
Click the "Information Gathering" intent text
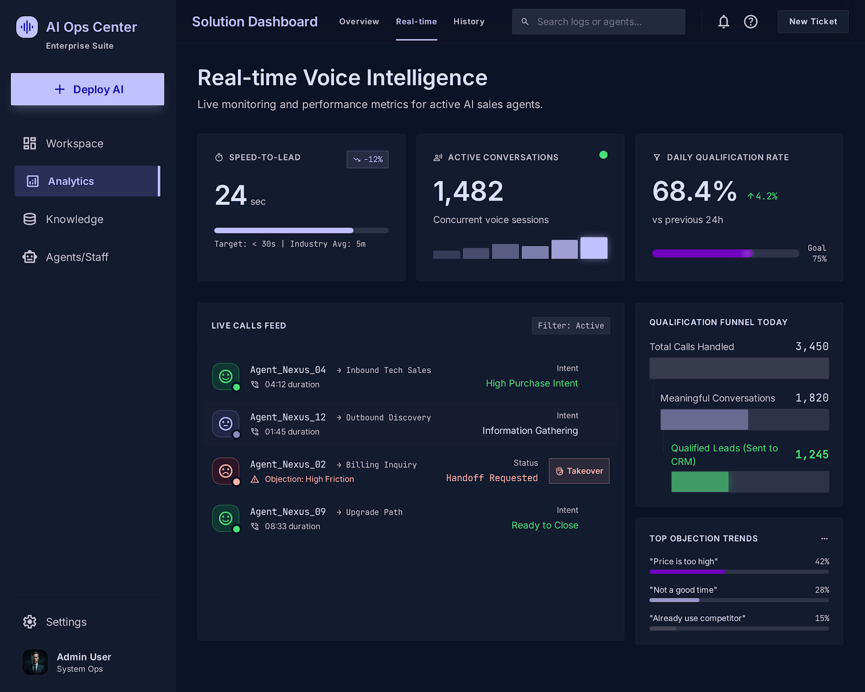point(530,430)
